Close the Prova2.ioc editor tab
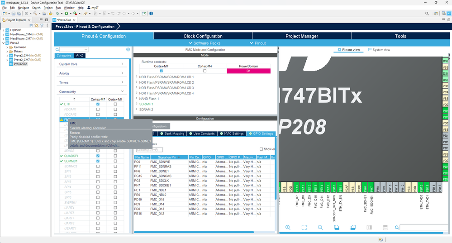 74,20
